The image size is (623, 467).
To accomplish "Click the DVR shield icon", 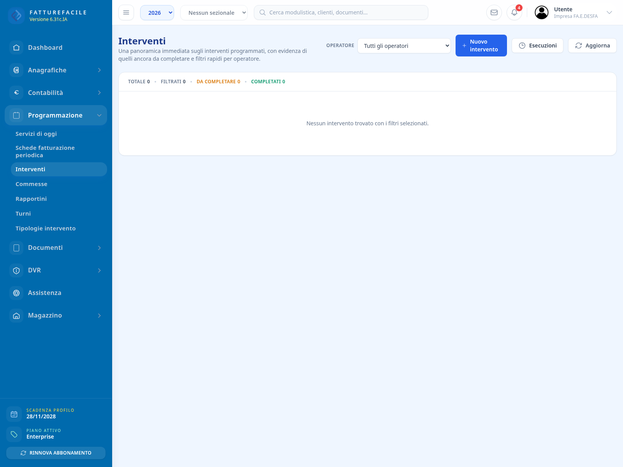I will 16,270.
